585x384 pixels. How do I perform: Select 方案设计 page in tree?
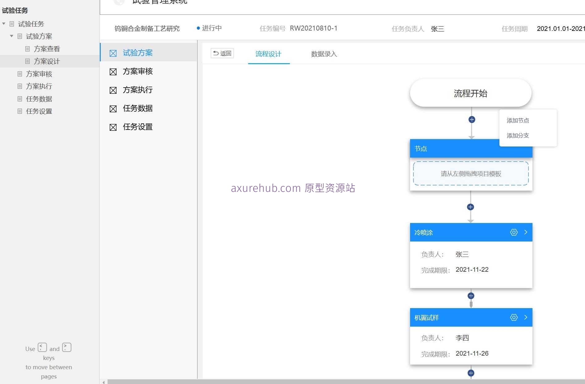47,61
